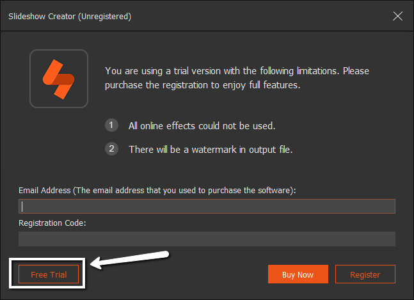The image size is (414, 300).
Task: Click the Register button
Action: 365,274
